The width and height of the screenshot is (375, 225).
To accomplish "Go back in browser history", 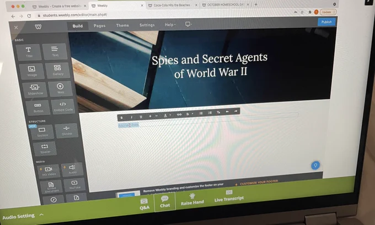I will (x=13, y=16).
